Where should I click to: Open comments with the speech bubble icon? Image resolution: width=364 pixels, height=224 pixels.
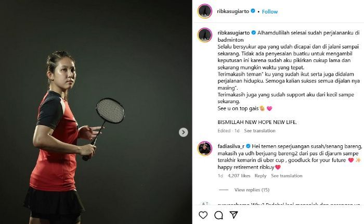[218, 215]
